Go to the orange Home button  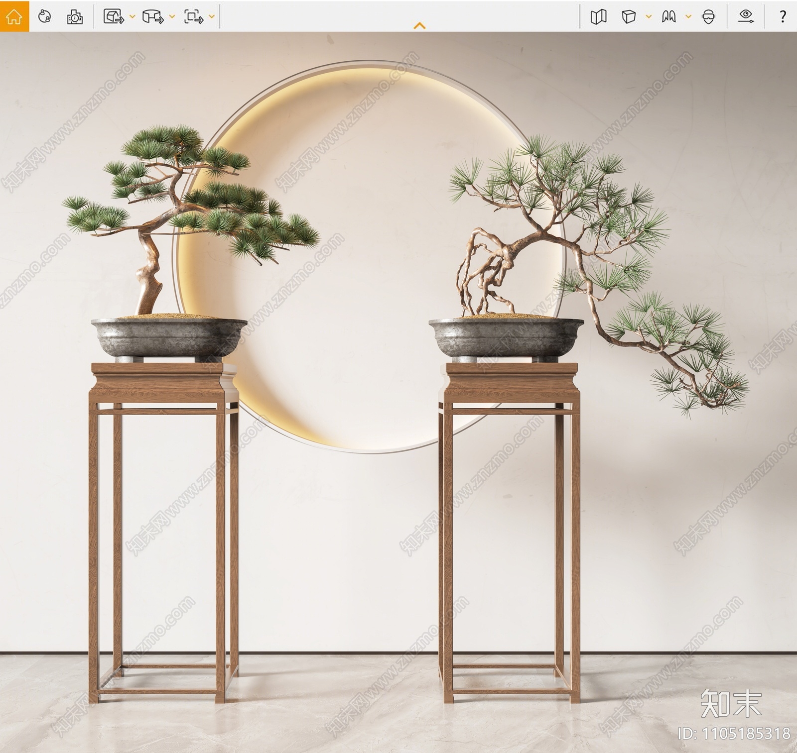pyautogui.click(x=14, y=16)
